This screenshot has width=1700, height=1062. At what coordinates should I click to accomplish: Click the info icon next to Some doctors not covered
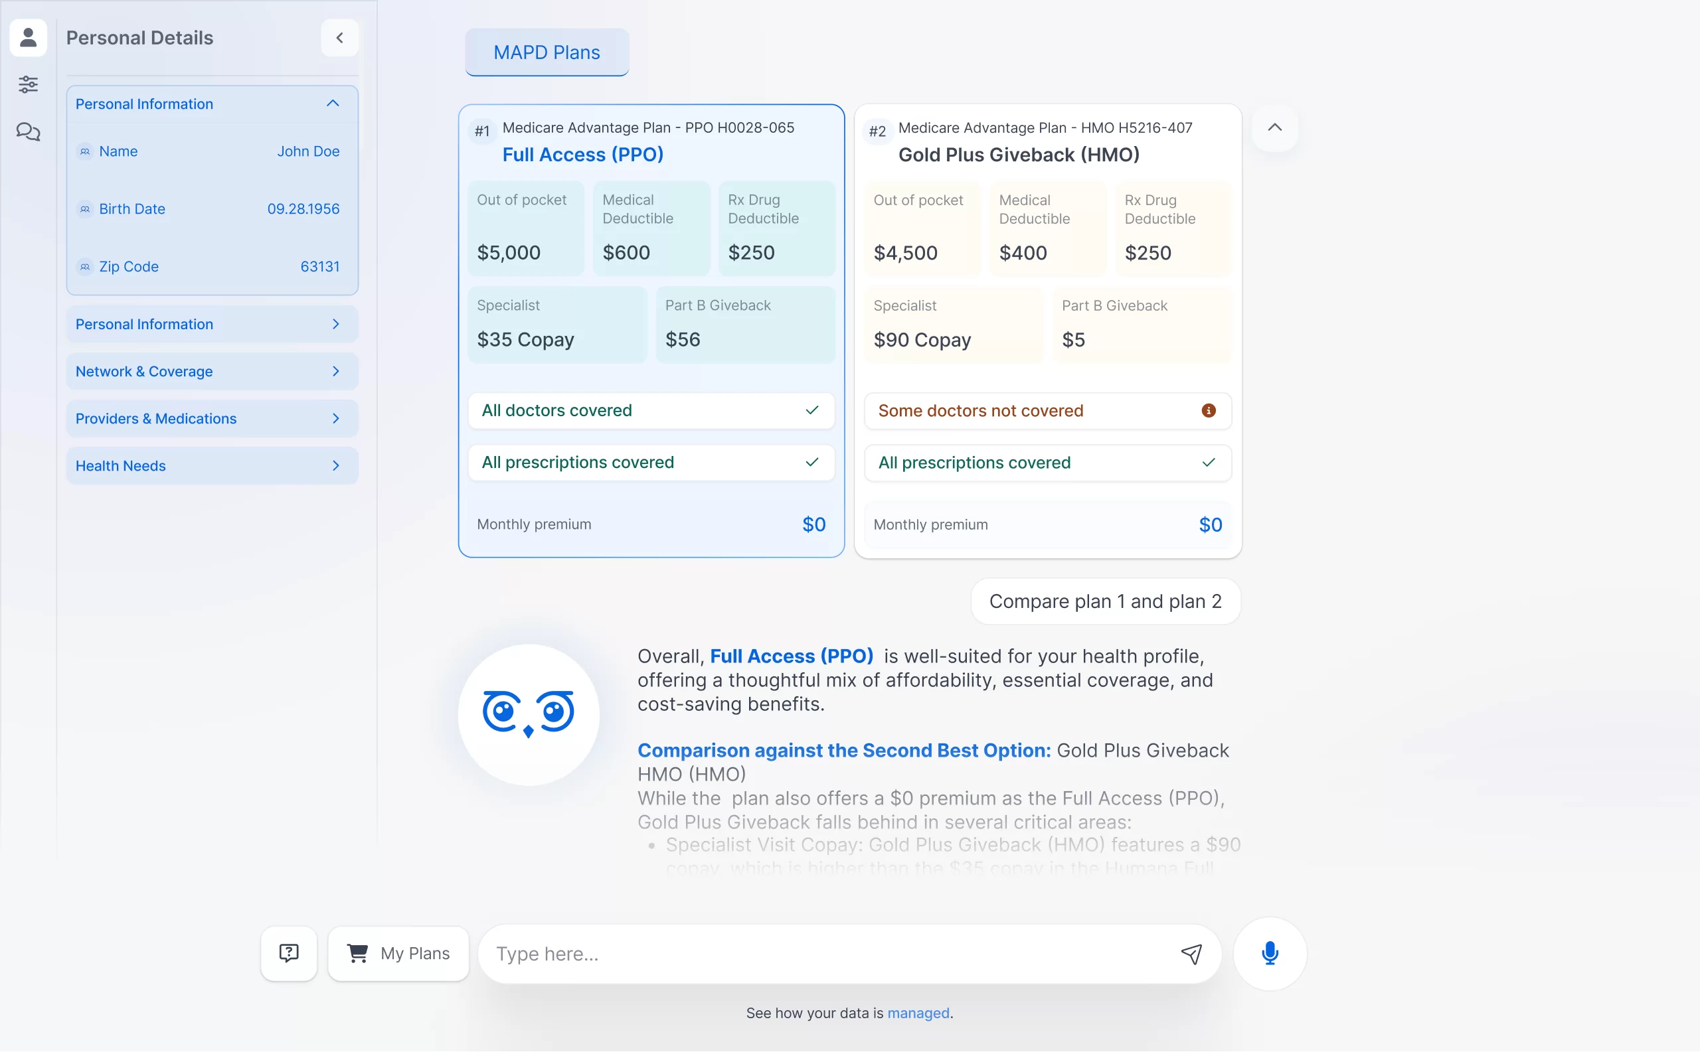coord(1207,411)
